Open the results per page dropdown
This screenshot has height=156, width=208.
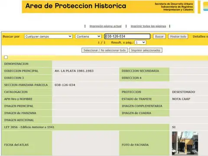point(140,42)
